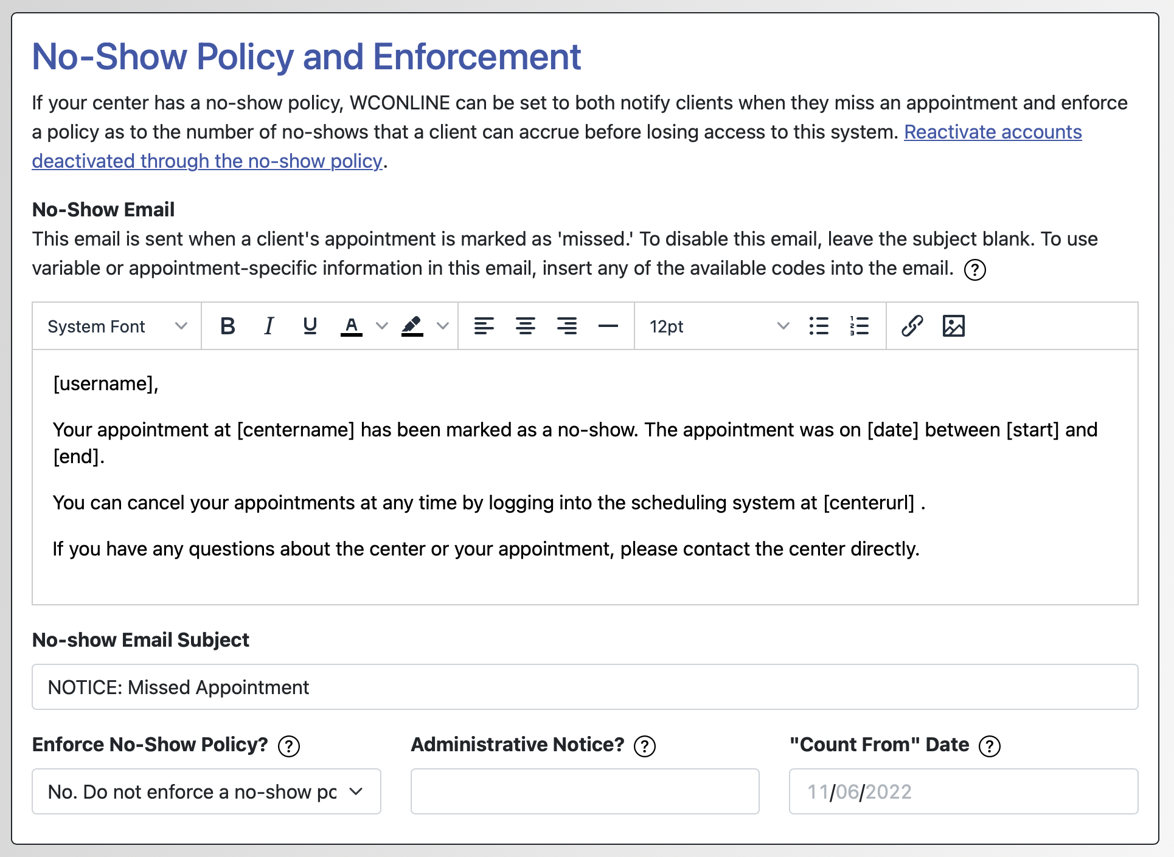Expand the Enforce No-Show Policy dropdown

(206, 791)
